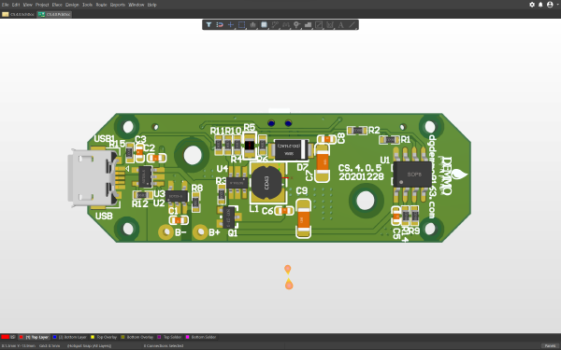Open the notifications bell
The width and height of the screenshot is (561, 350).
point(540,5)
